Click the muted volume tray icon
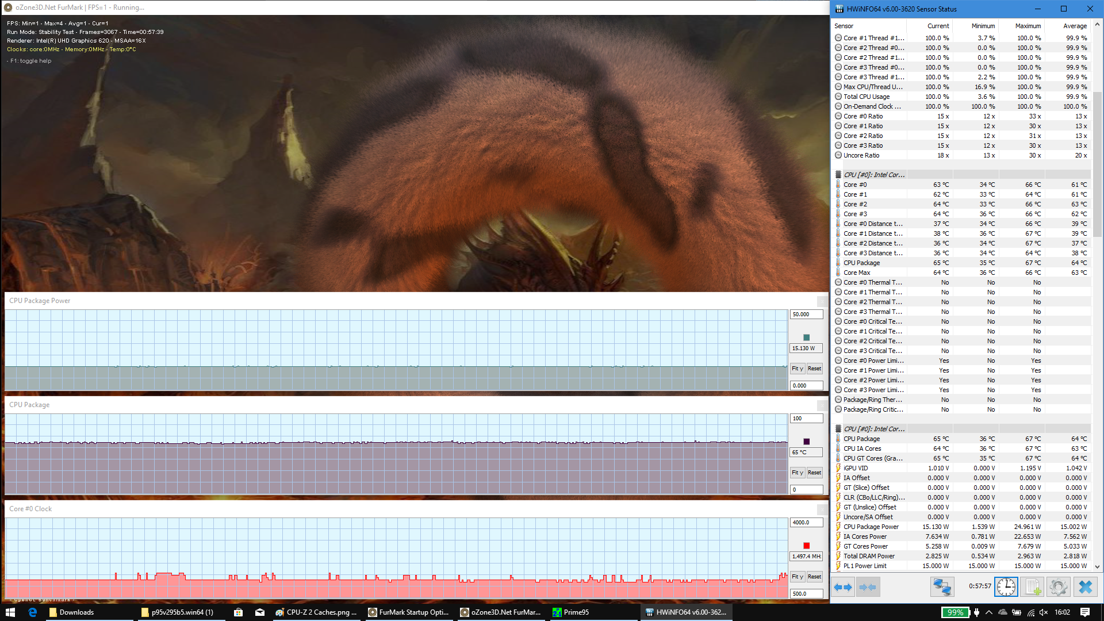Viewport: 1104px width, 621px height. [1044, 612]
